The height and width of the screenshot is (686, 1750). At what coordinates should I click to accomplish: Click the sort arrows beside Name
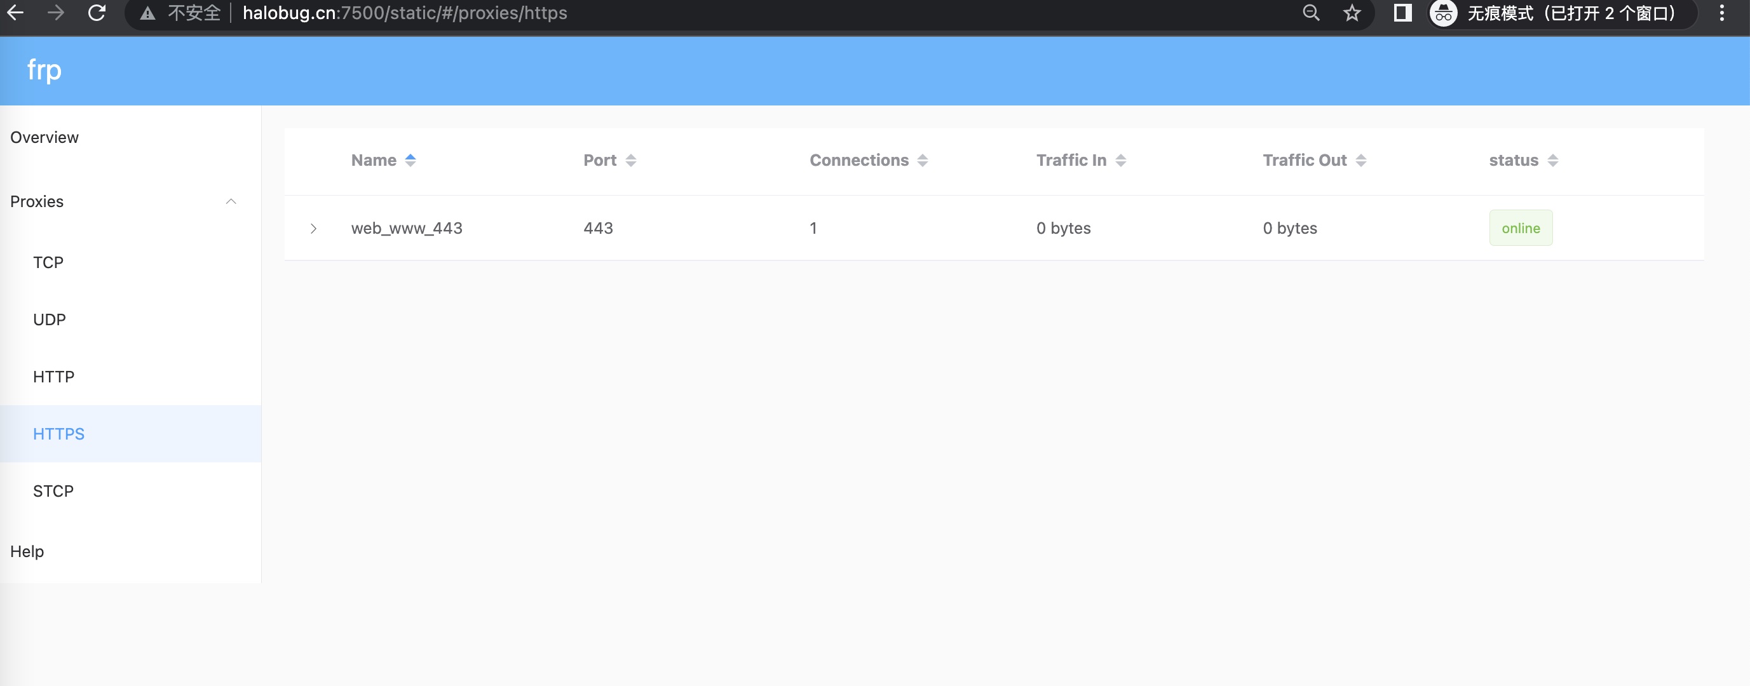[x=410, y=160]
